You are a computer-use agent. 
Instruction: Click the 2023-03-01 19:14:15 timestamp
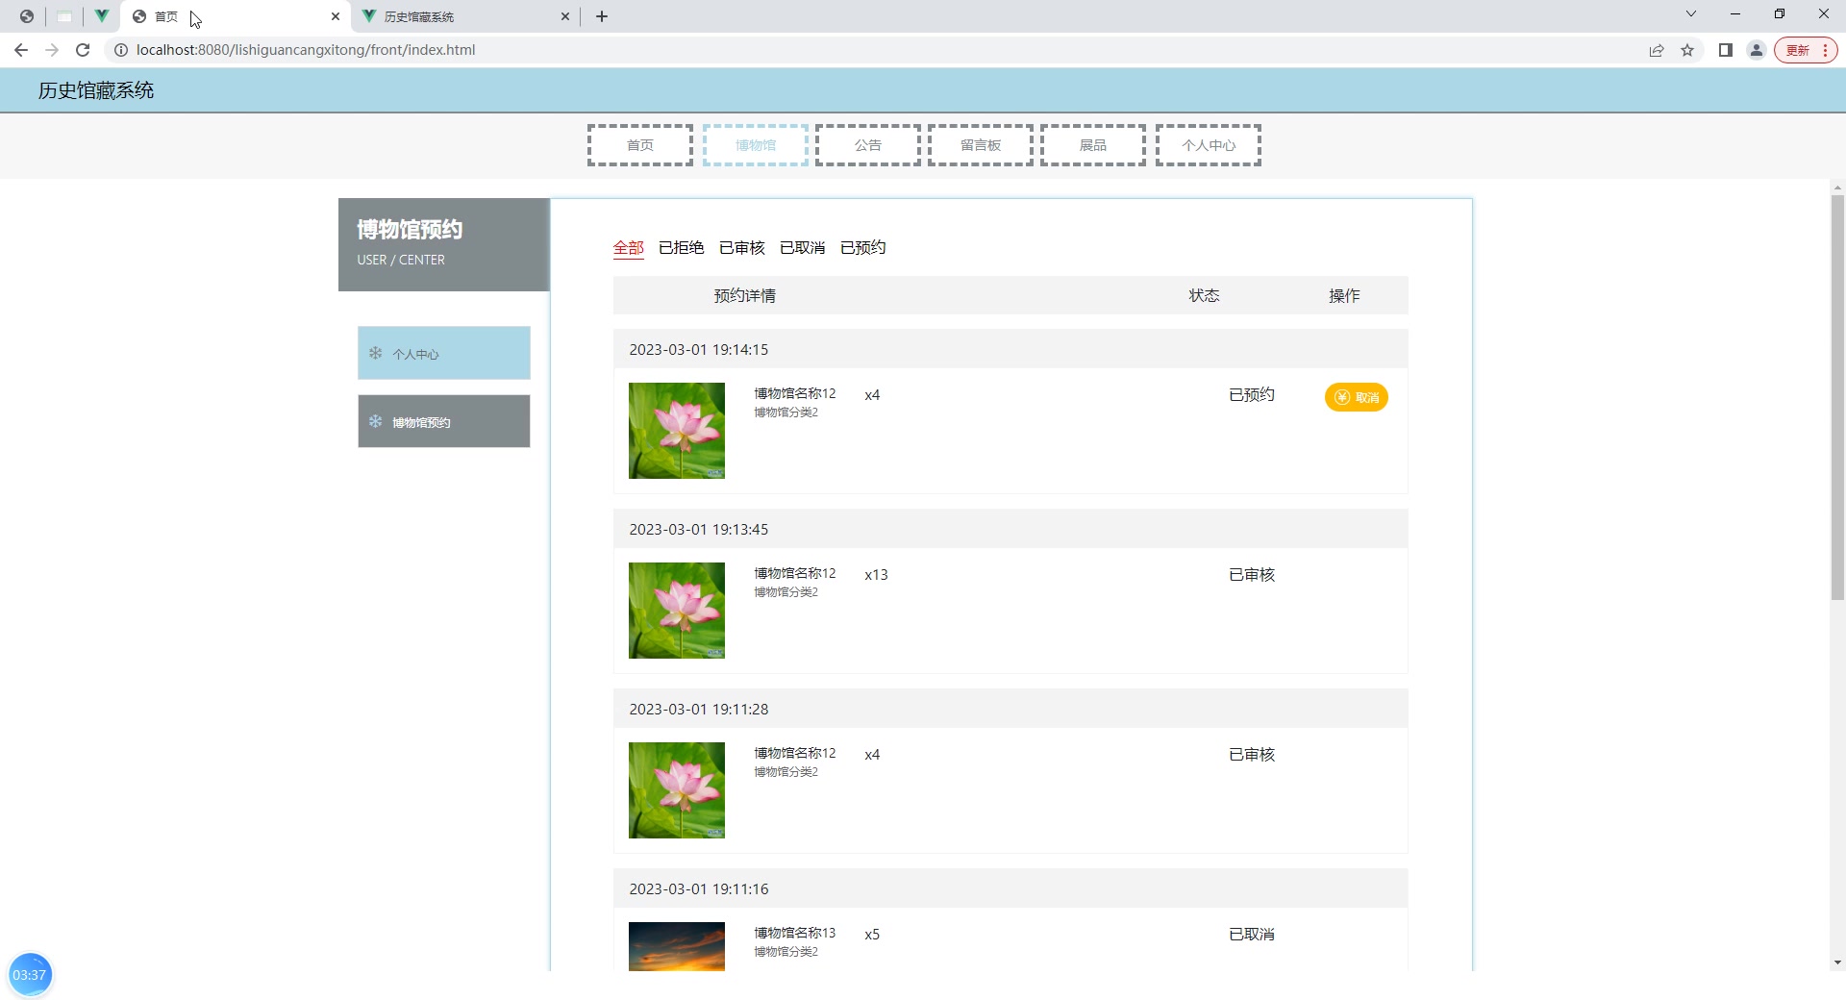point(699,350)
